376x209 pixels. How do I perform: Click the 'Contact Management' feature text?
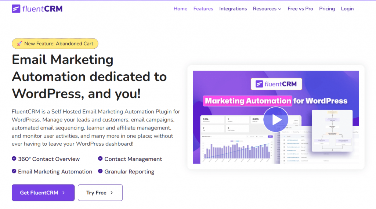[x=133, y=159]
